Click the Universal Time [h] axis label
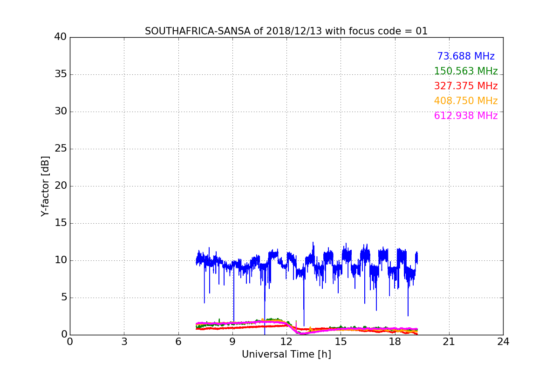 click(x=286, y=354)
